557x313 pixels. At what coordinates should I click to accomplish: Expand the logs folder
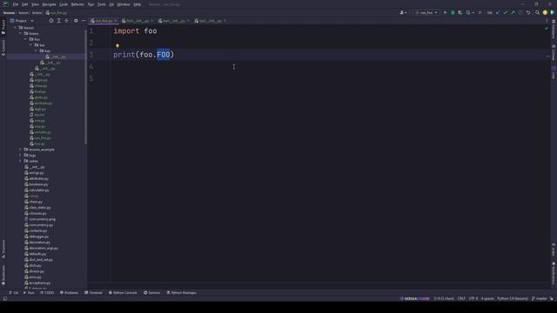coord(20,155)
